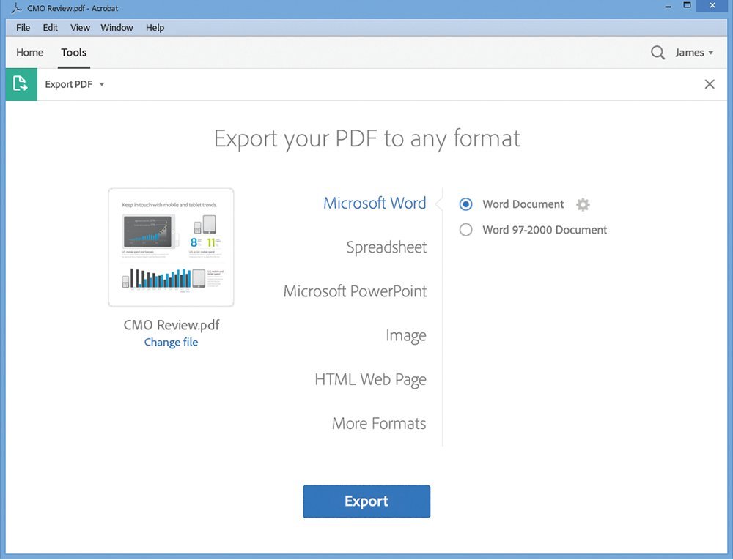Open the search magnifier icon

pos(658,52)
